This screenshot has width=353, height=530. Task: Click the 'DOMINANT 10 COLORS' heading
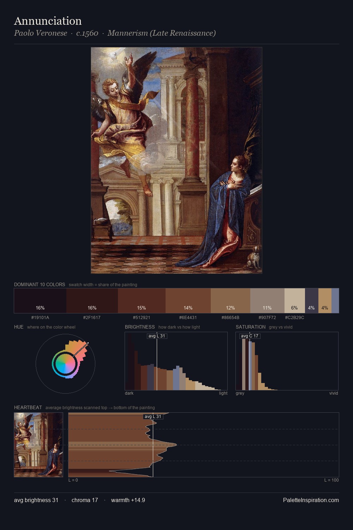click(x=40, y=284)
